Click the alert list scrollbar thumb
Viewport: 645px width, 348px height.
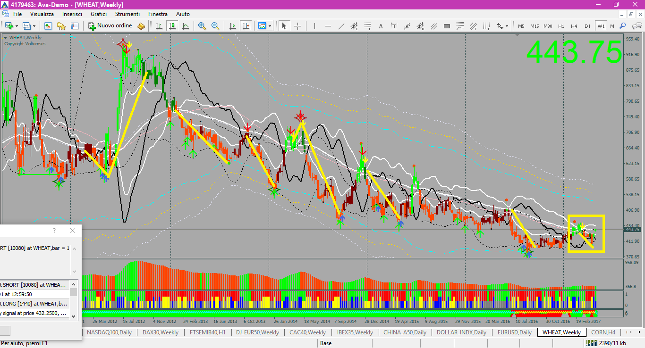pos(74,292)
